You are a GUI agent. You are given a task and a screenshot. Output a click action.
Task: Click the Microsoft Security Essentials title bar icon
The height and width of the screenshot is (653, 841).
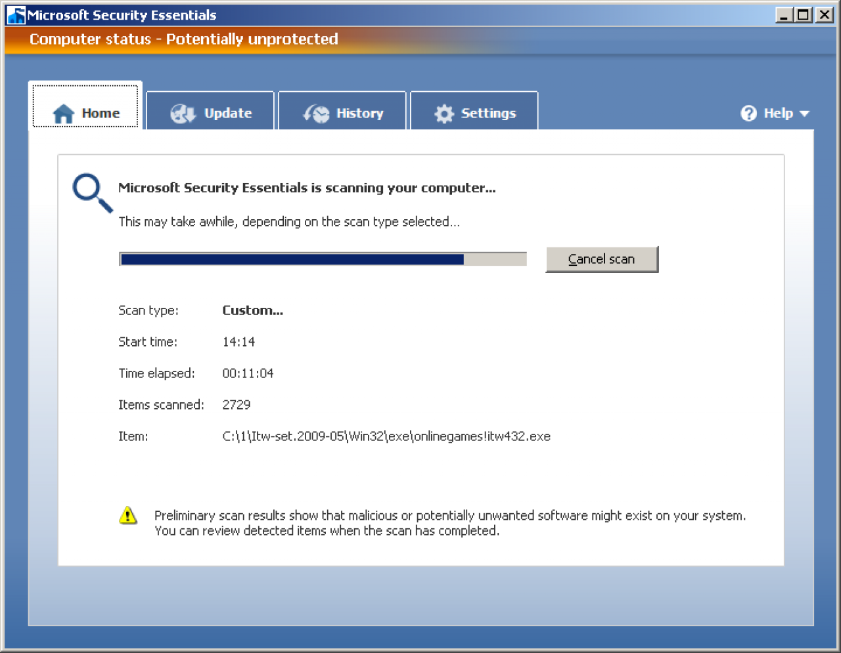click(x=16, y=15)
